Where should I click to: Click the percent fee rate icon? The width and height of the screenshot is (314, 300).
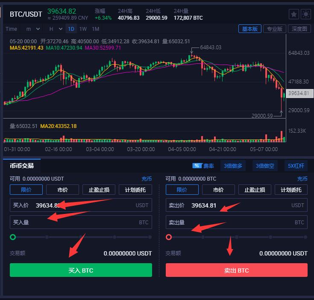[x=197, y=166]
